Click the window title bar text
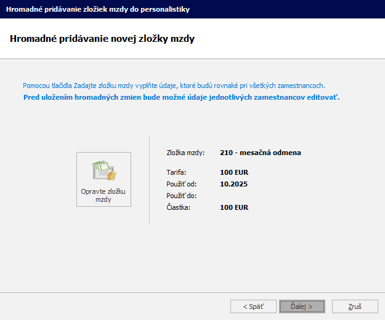 click(97, 9)
